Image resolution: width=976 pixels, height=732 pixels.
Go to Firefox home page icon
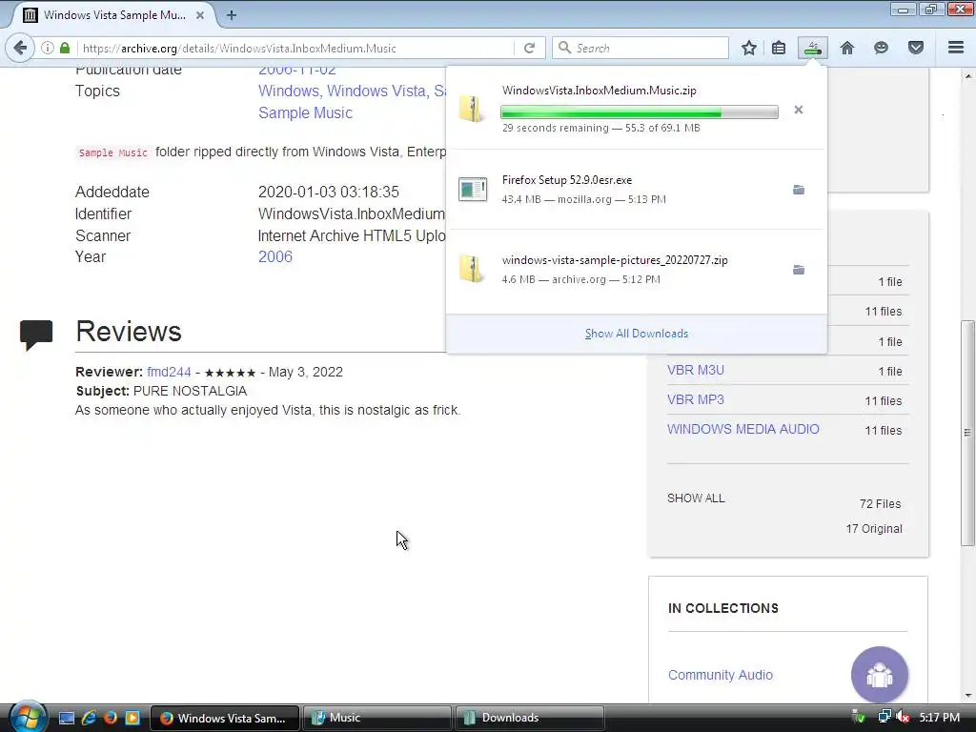(x=847, y=48)
